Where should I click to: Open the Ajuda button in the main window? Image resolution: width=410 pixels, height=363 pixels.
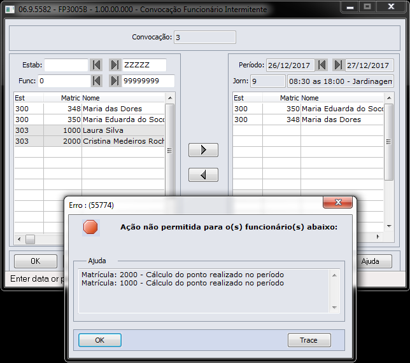(x=373, y=261)
